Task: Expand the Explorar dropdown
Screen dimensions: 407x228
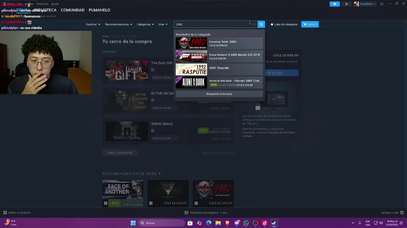Action: pyautogui.click(x=93, y=24)
